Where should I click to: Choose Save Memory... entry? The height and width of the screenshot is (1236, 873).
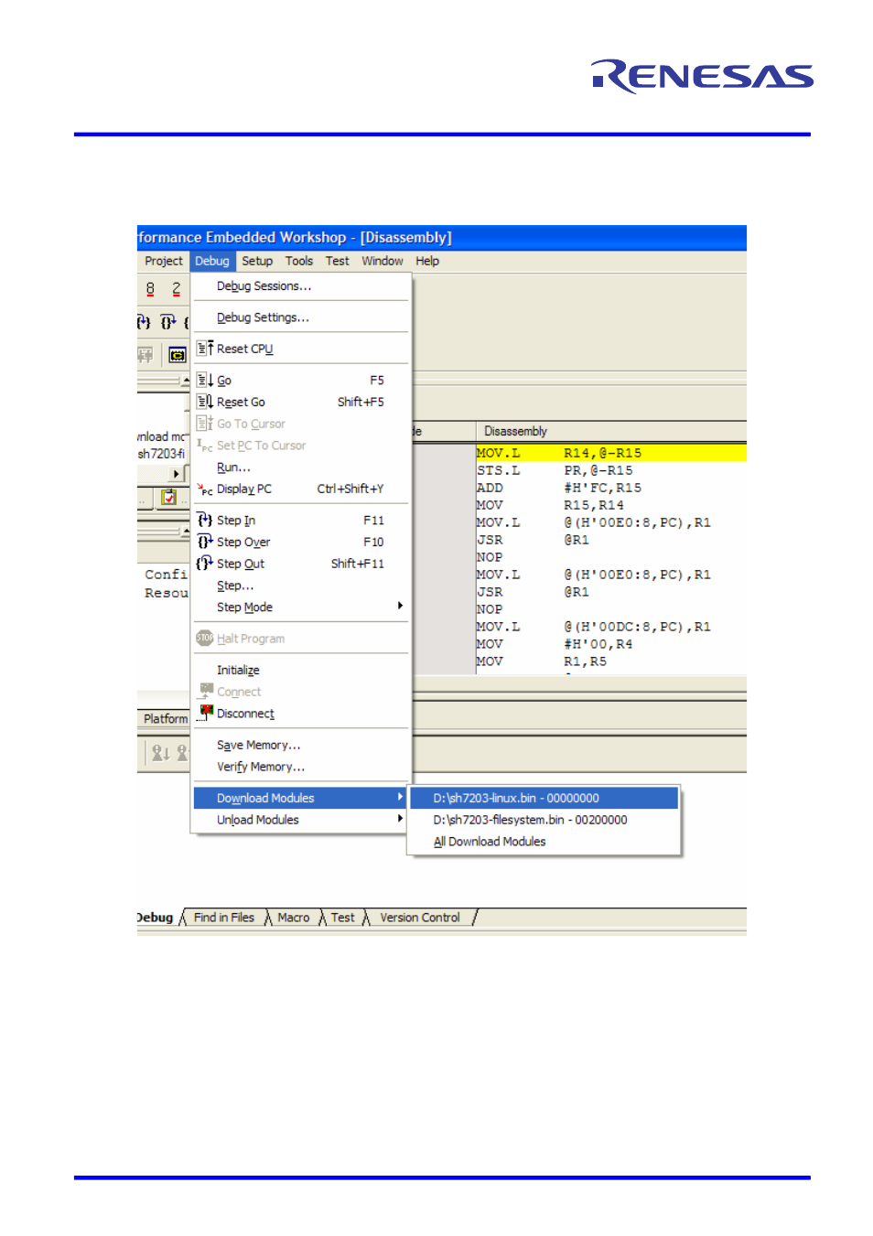[301, 745]
